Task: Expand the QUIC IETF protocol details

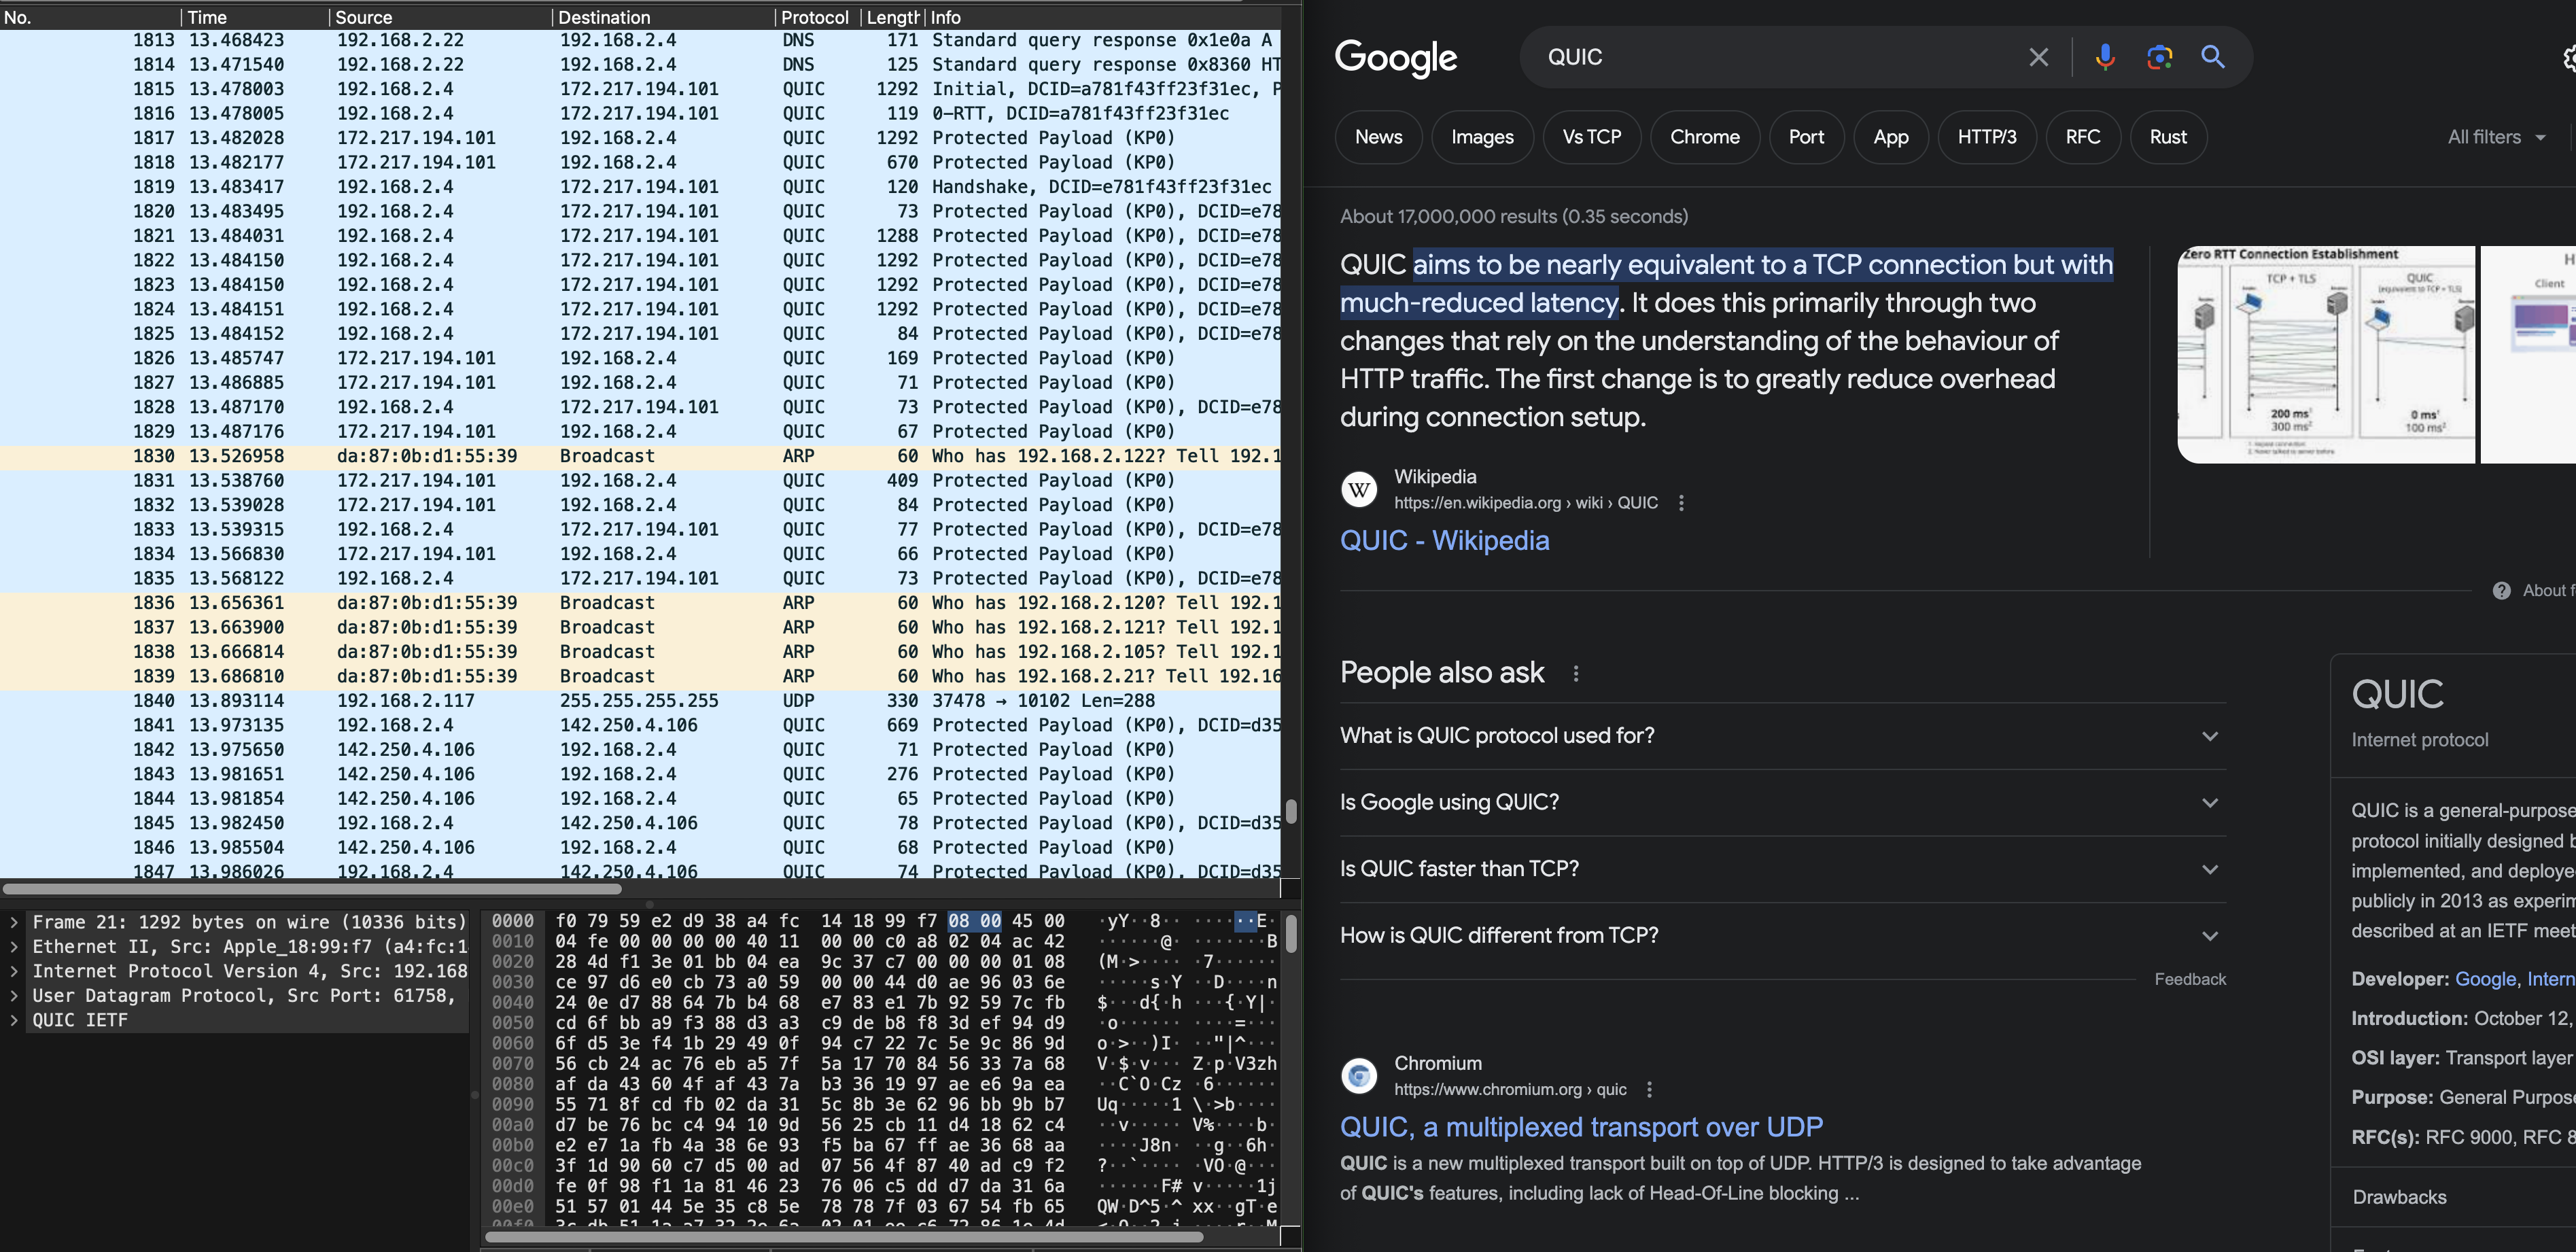Action: click(14, 1020)
